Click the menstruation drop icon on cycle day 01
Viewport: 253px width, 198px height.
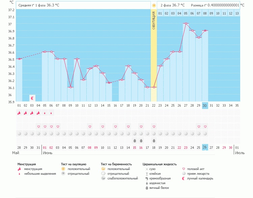pyautogui.click(x=19, y=113)
